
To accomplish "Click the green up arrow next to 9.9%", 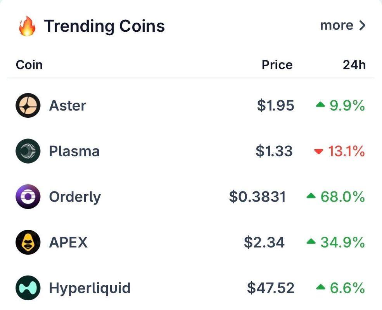I will (320, 105).
